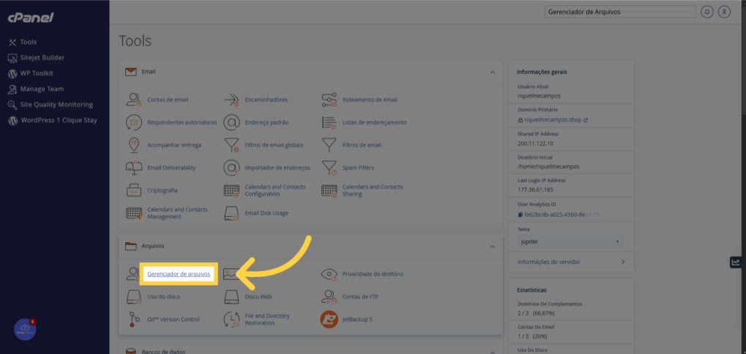The image size is (746, 354).
Task: Collapse the Arquivos section
Action: [493, 247]
